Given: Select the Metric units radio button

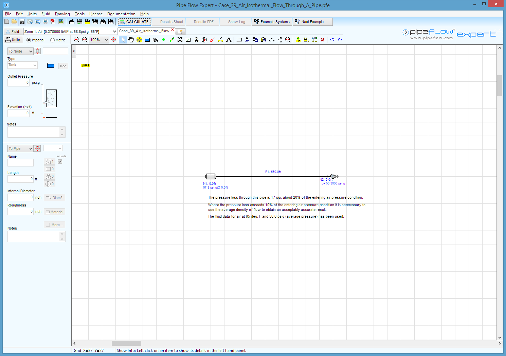Looking at the screenshot, I should tap(52, 40).
